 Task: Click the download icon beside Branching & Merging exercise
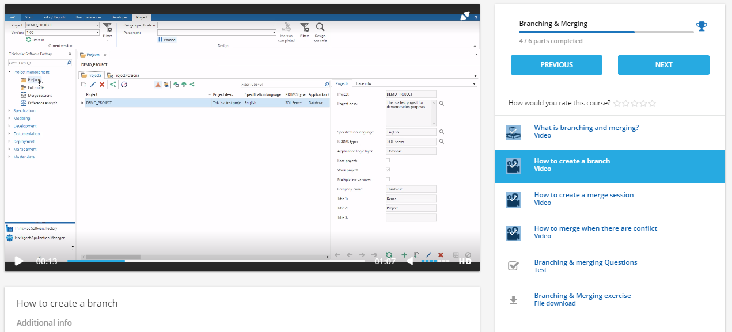point(513,300)
